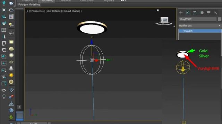
Task: Click the gray cone spotlight icon
Action: click(x=11, y=69)
